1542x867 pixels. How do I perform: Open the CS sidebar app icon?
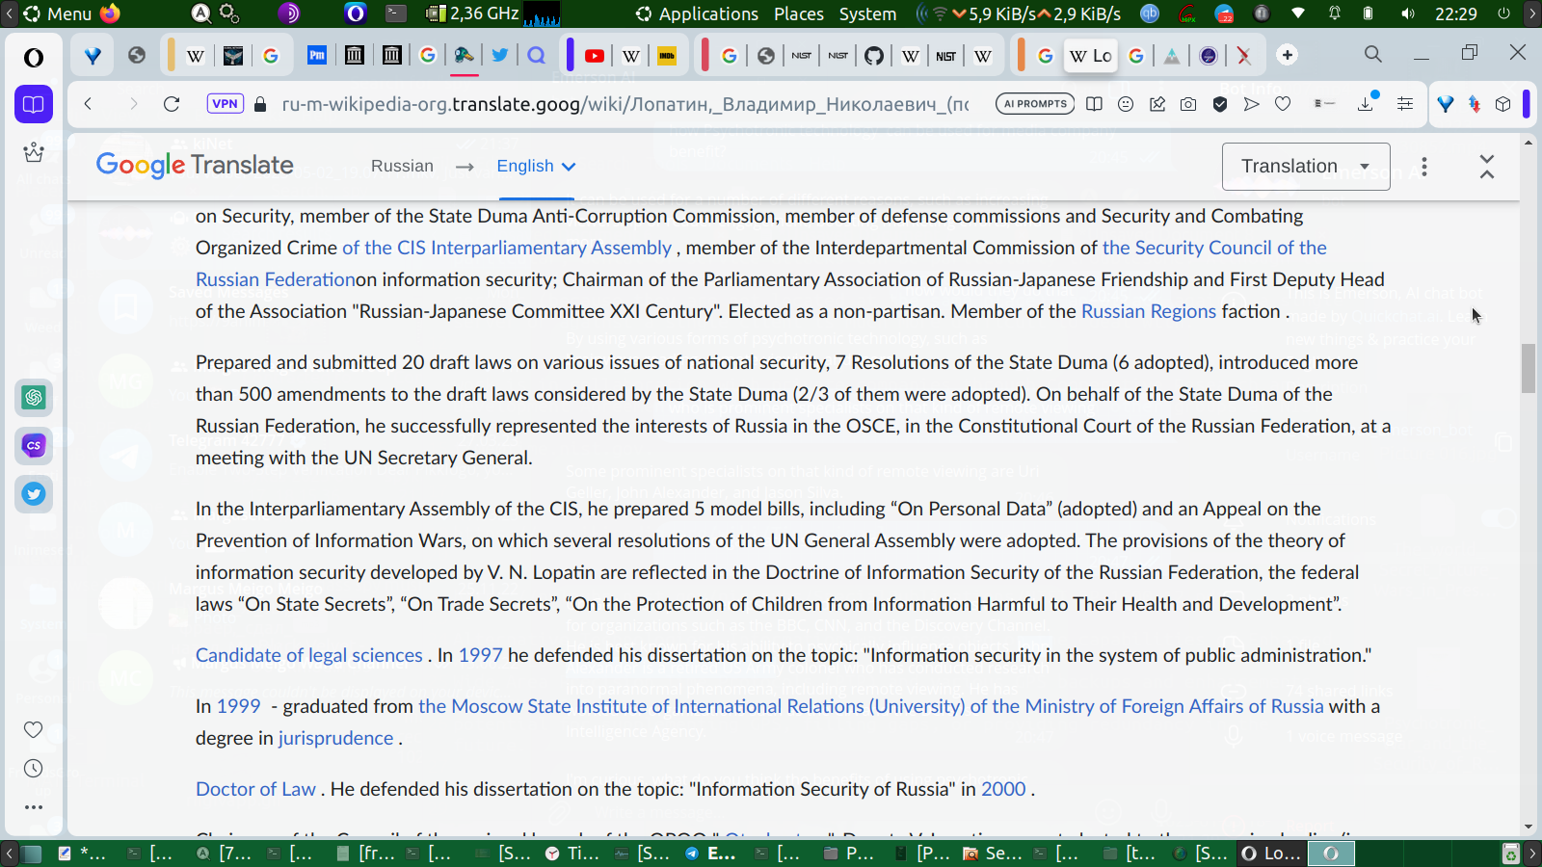34,445
